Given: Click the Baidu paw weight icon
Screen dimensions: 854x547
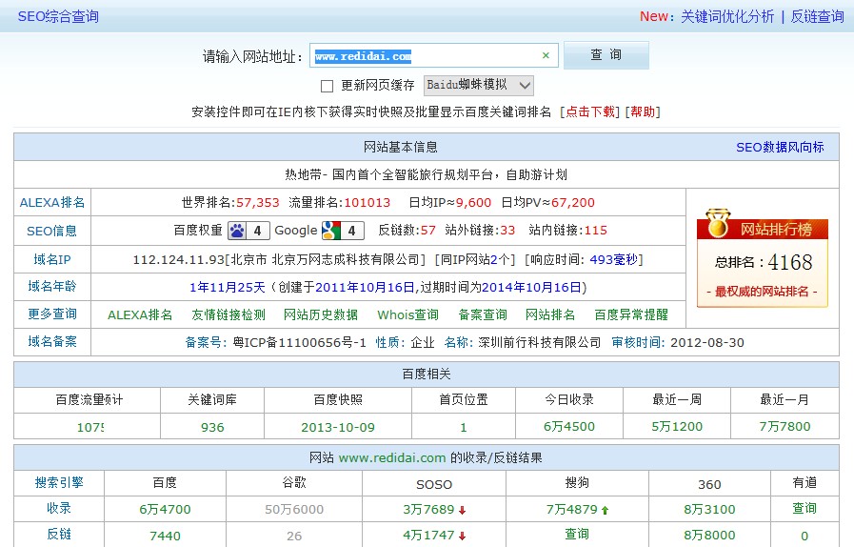Looking at the screenshot, I should 237,231.
